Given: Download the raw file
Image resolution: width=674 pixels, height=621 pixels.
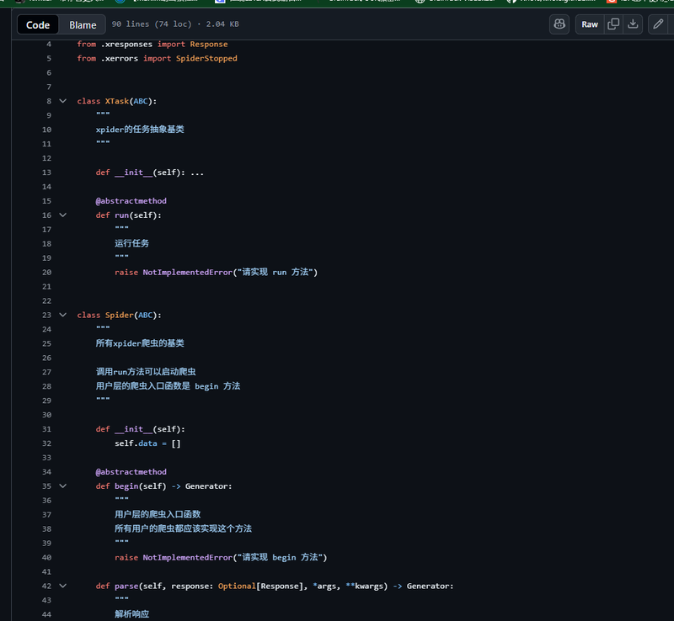Looking at the screenshot, I should [x=633, y=24].
